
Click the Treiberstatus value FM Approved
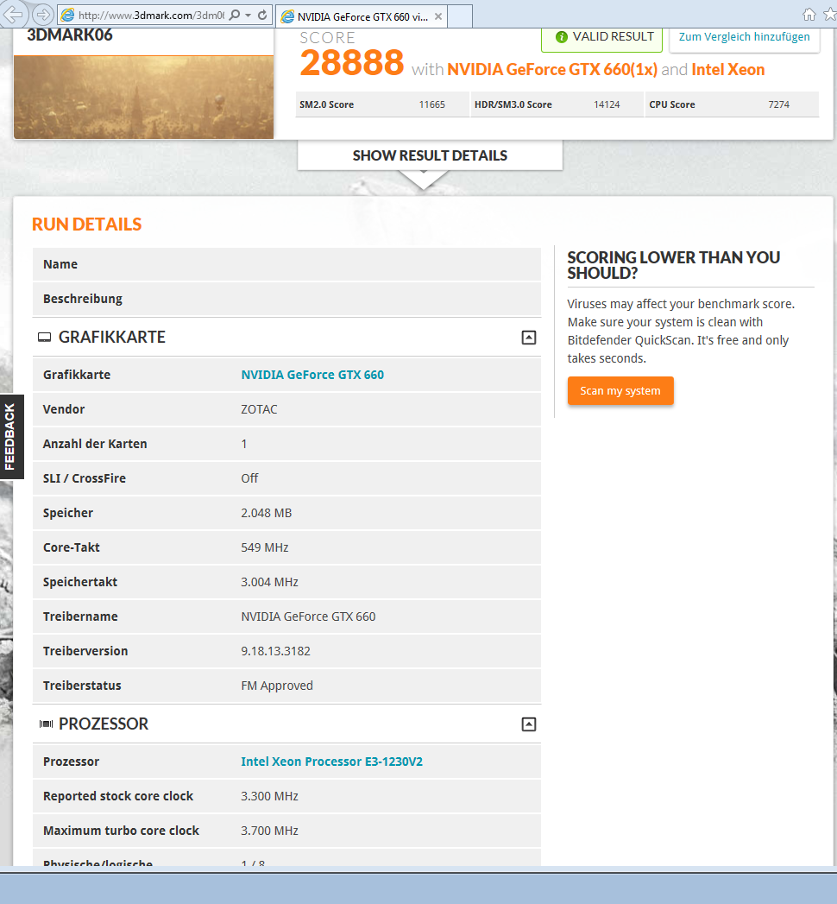coord(277,686)
